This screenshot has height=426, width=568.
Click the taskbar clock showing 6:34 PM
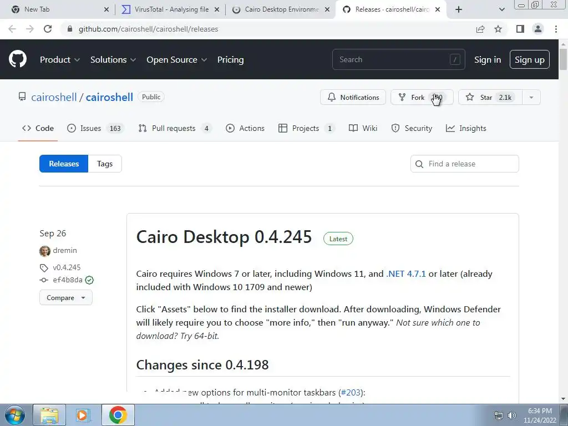[x=540, y=415]
